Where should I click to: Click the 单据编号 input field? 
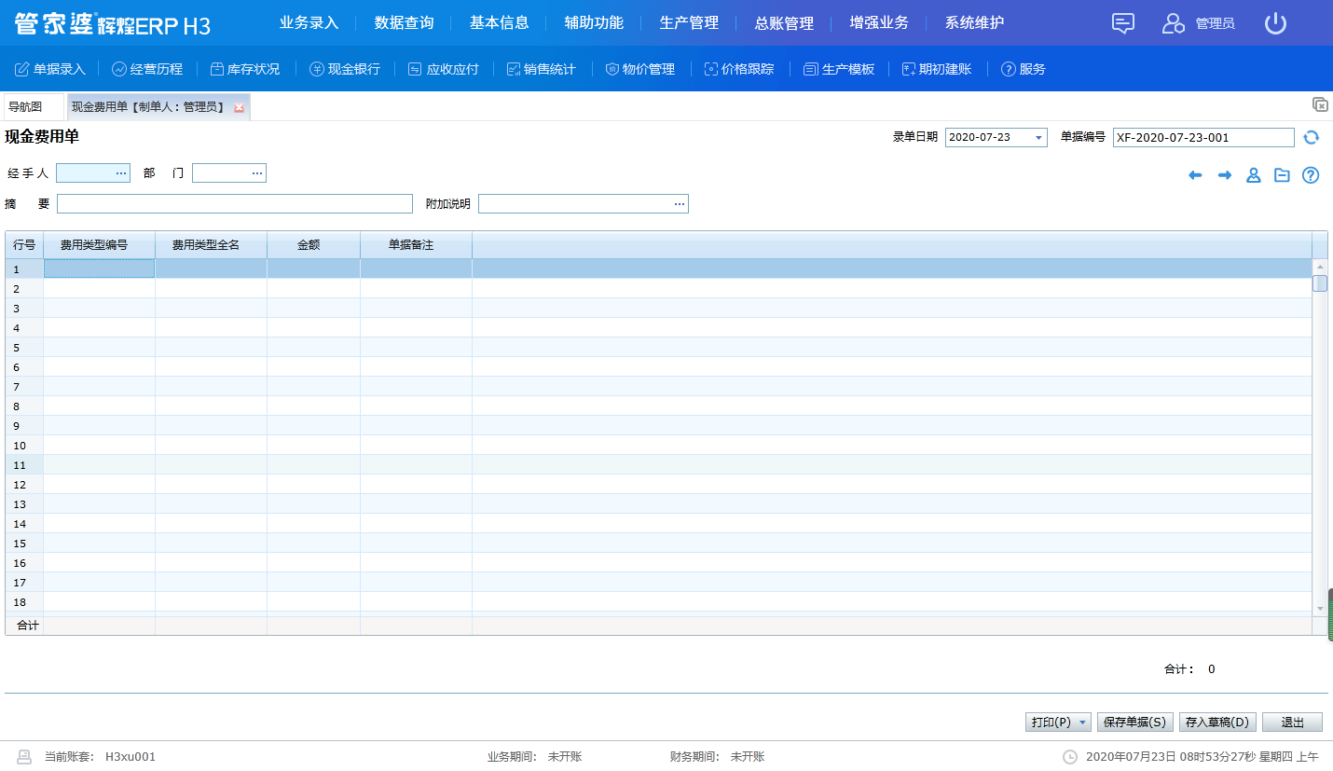click(1203, 138)
